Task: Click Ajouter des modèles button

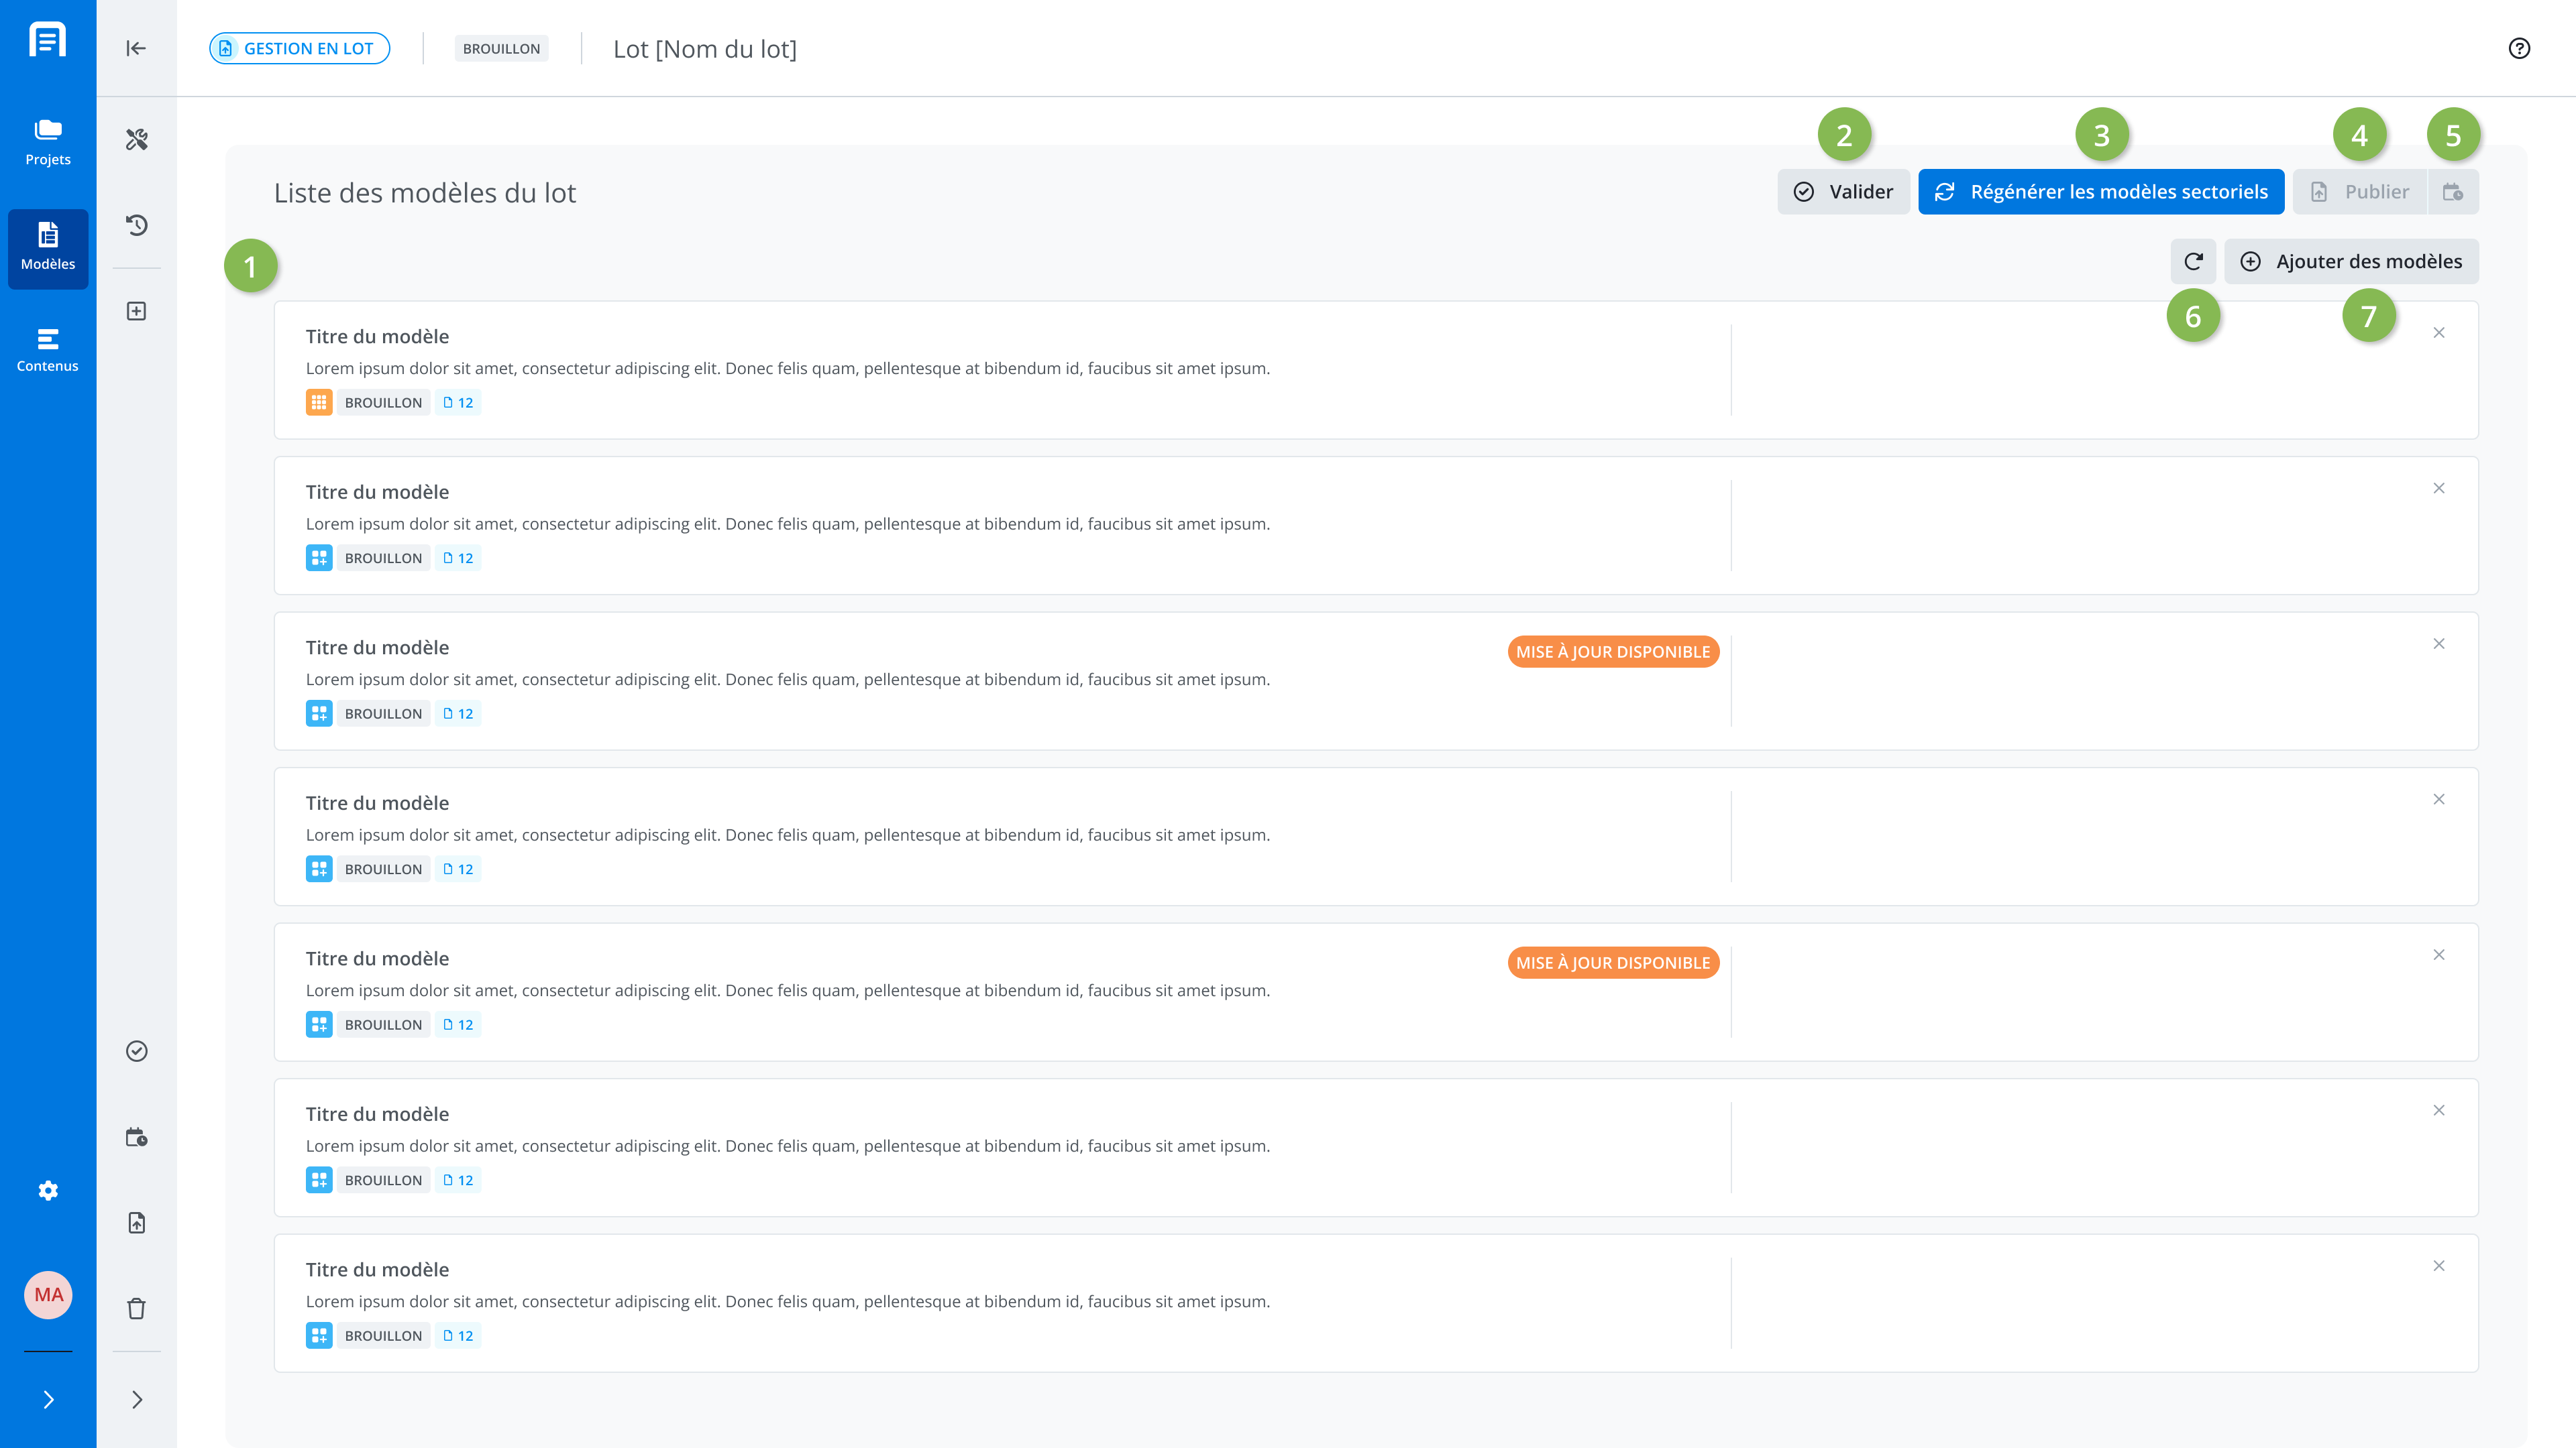Action: 2351,261
